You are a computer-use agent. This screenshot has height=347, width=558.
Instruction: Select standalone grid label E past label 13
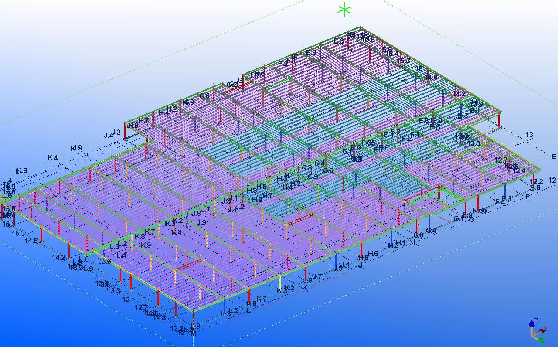pos(554,156)
